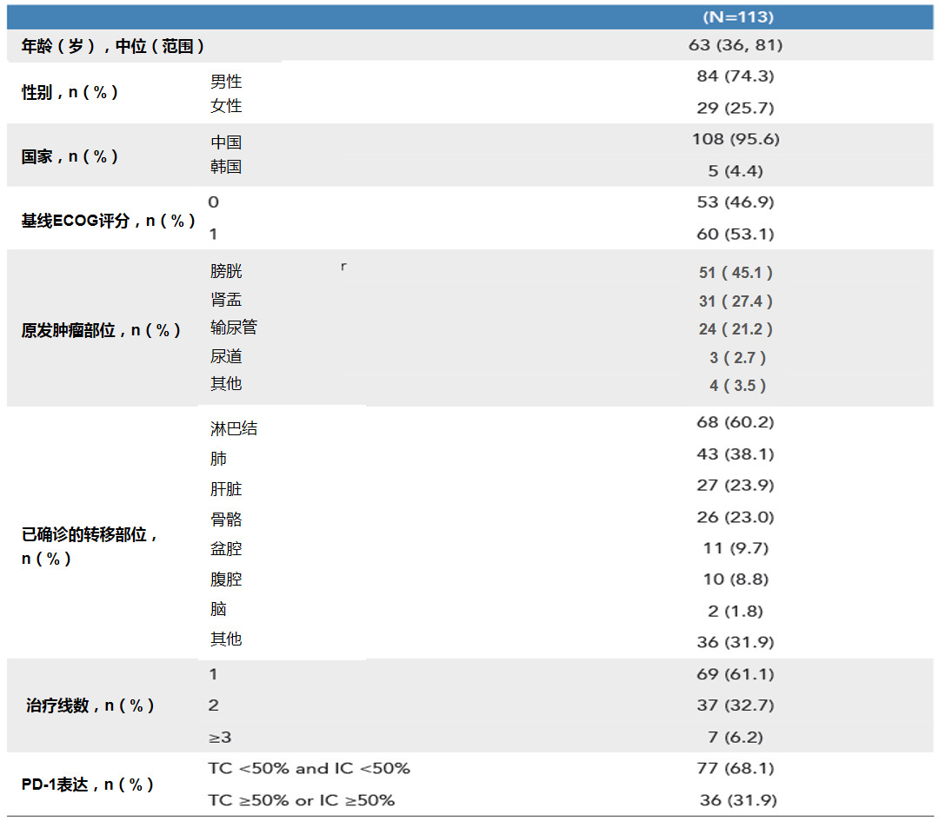This screenshot has height=821, width=945.
Task: Select the value 60 (53.1)
Action: [735, 234]
